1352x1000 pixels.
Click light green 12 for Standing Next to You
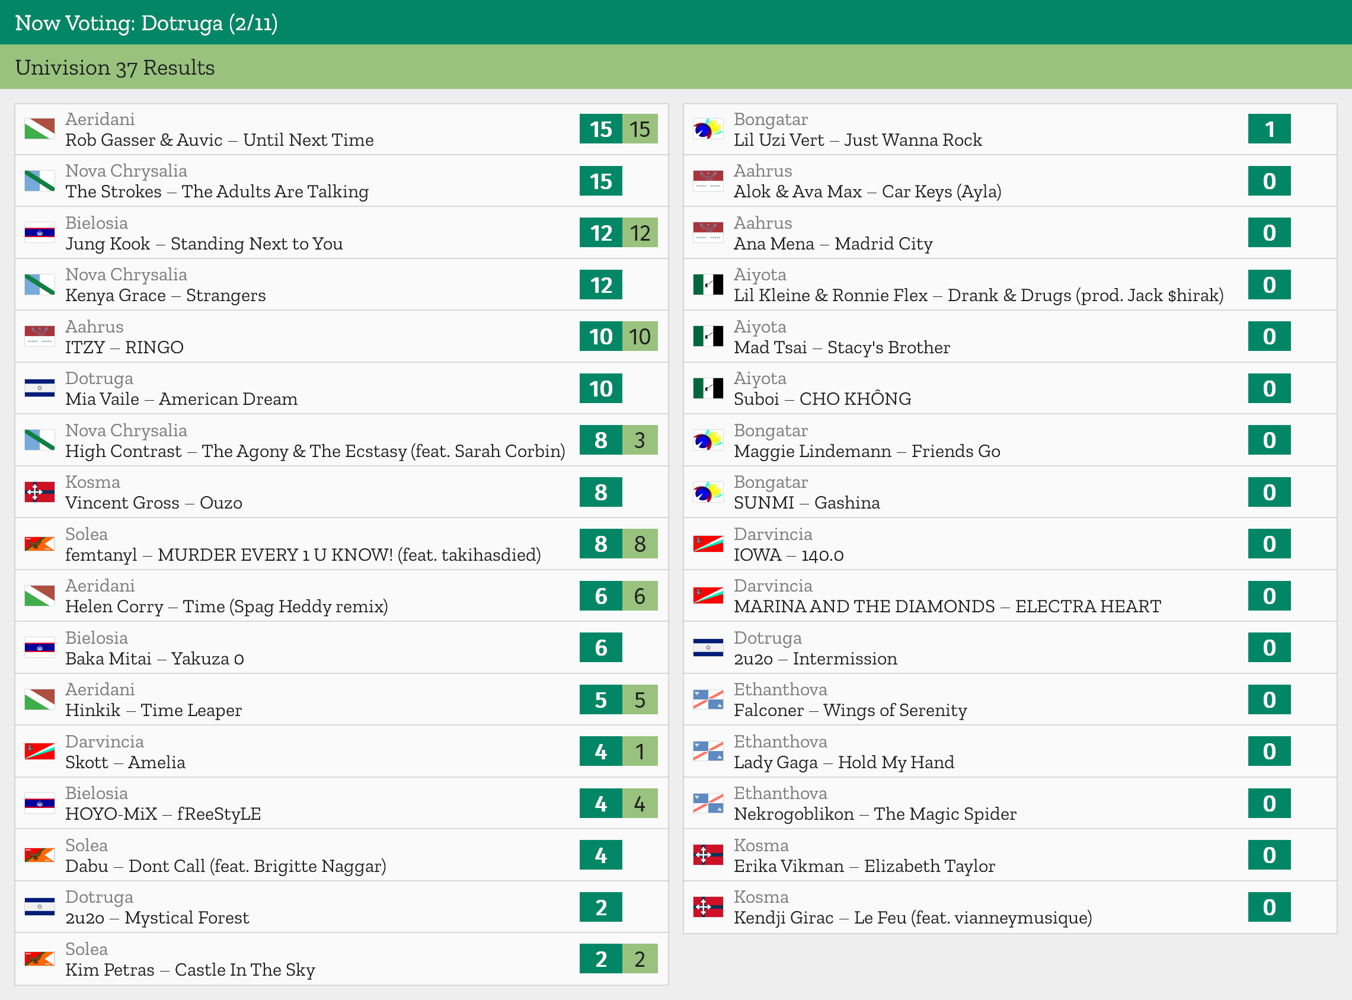tap(640, 232)
